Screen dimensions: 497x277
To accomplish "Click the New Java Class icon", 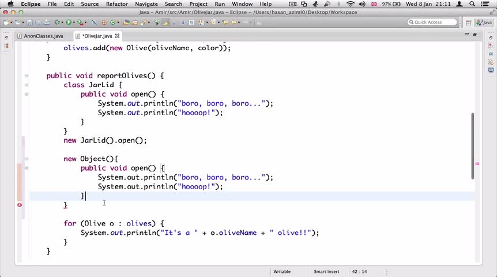I will point(113,23).
